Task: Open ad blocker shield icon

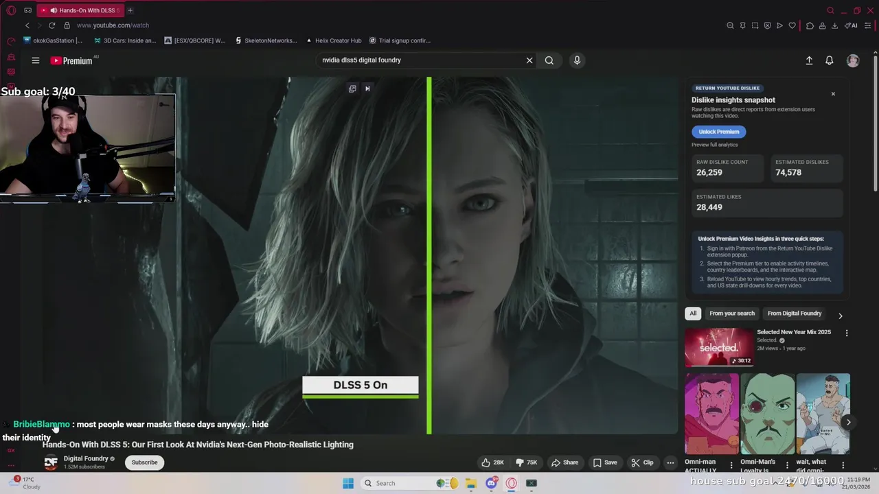Action: pyautogui.click(x=767, y=25)
